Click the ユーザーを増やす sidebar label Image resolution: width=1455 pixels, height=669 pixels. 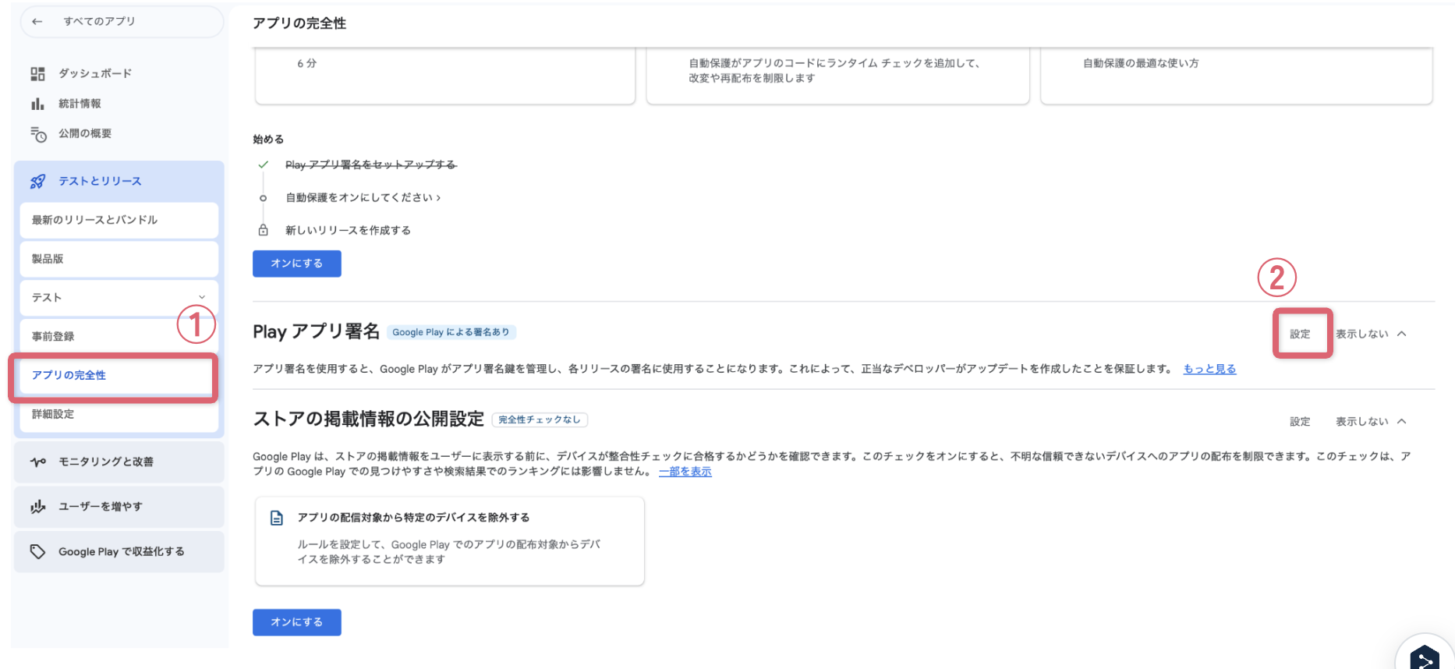(x=101, y=506)
